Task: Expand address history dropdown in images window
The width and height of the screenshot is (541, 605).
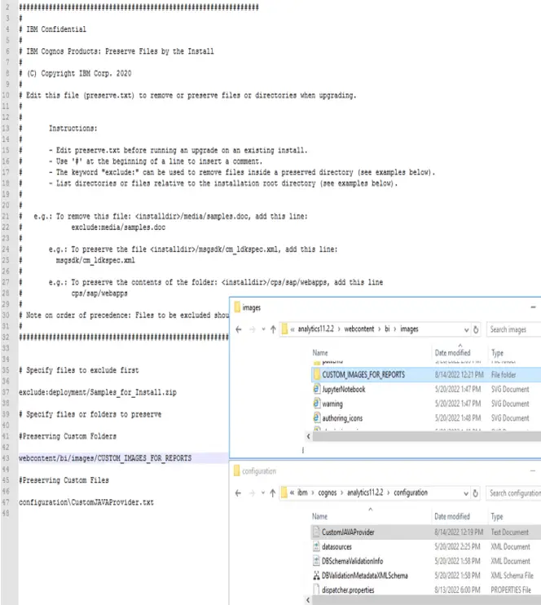Action: [466, 330]
